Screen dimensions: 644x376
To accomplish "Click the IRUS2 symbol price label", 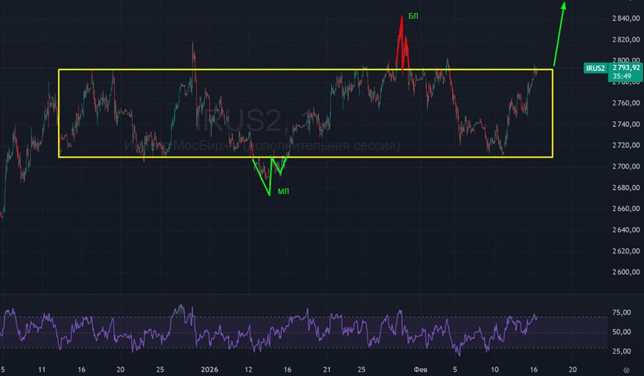I will (x=595, y=68).
